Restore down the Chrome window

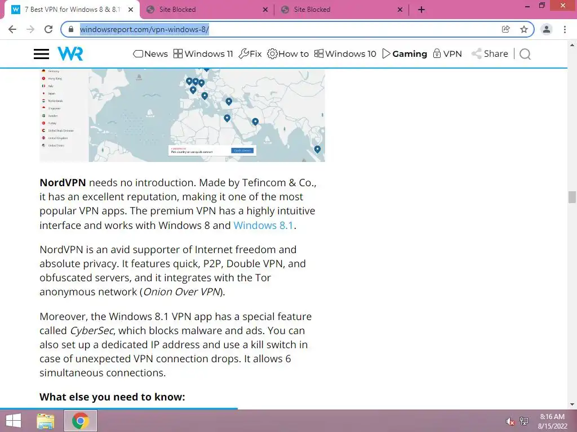coord(542,6)
